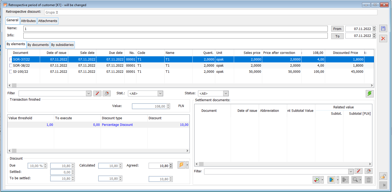
Task: Click the To date spinner arrows
Action: pos(374,36)
